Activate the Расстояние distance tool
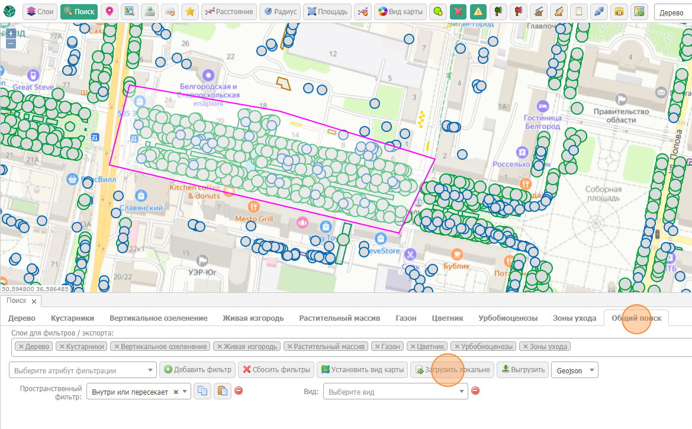This screenshot has height=429, width=692. pyautogui.click(x=230, y=12)
